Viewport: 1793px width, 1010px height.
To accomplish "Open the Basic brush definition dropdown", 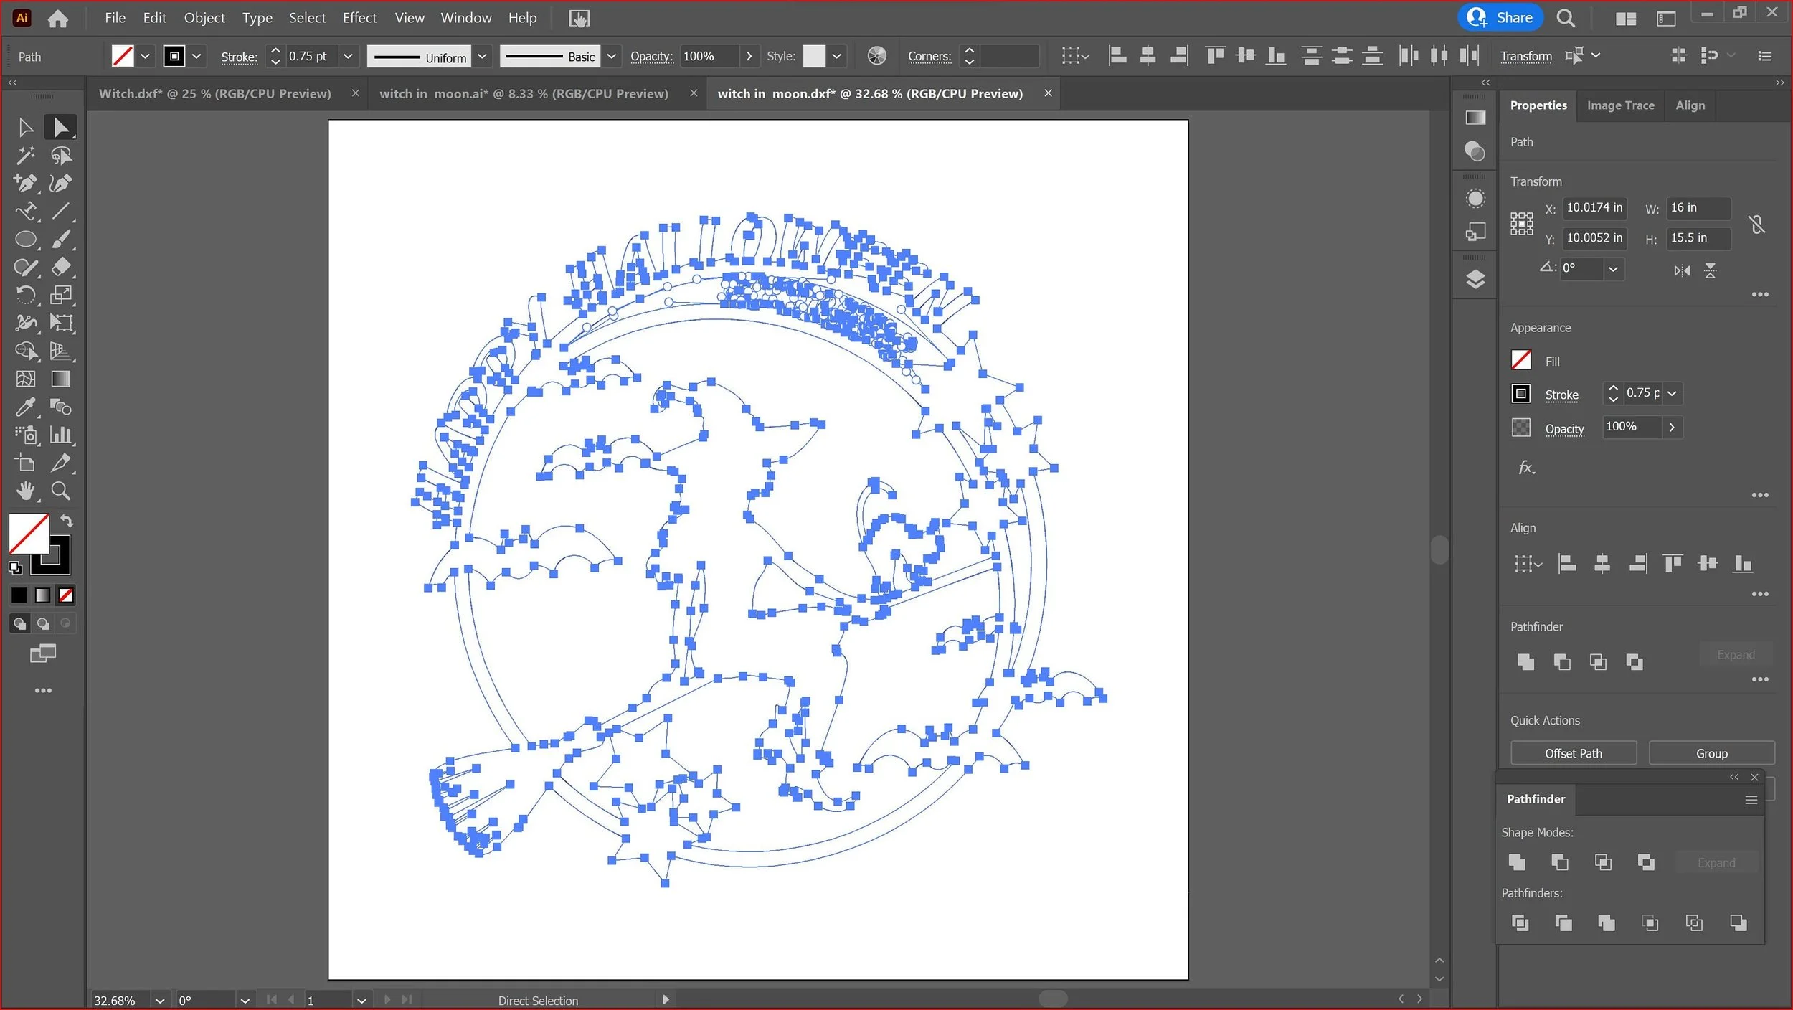I will [x=611, y=56].
